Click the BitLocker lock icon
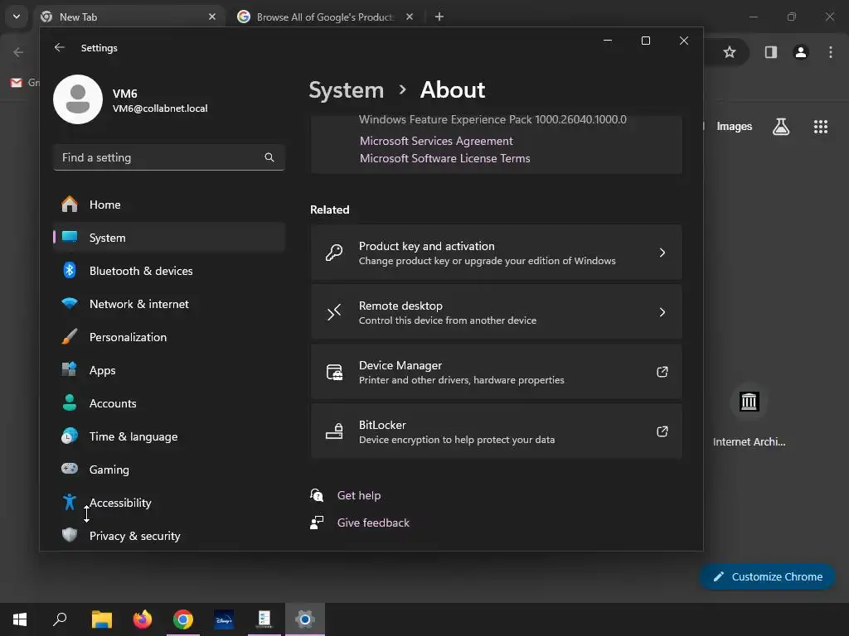 (x=334, y=431)
